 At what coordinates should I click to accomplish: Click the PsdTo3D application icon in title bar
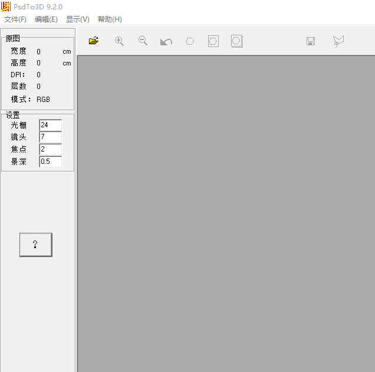[6, 6]
